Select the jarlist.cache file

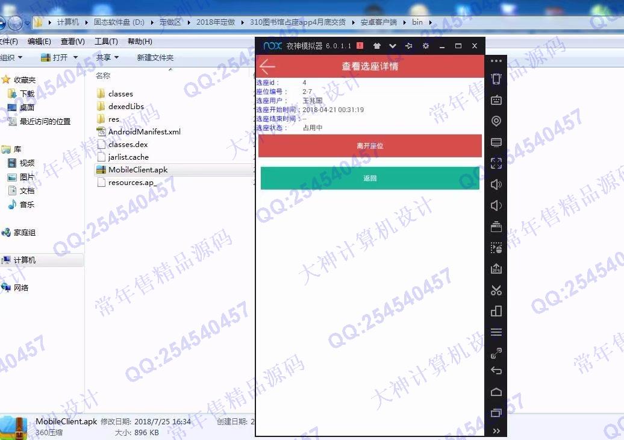click(123, 157)
